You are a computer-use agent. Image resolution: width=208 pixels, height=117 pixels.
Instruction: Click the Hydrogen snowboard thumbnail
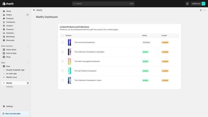(69, 52)
